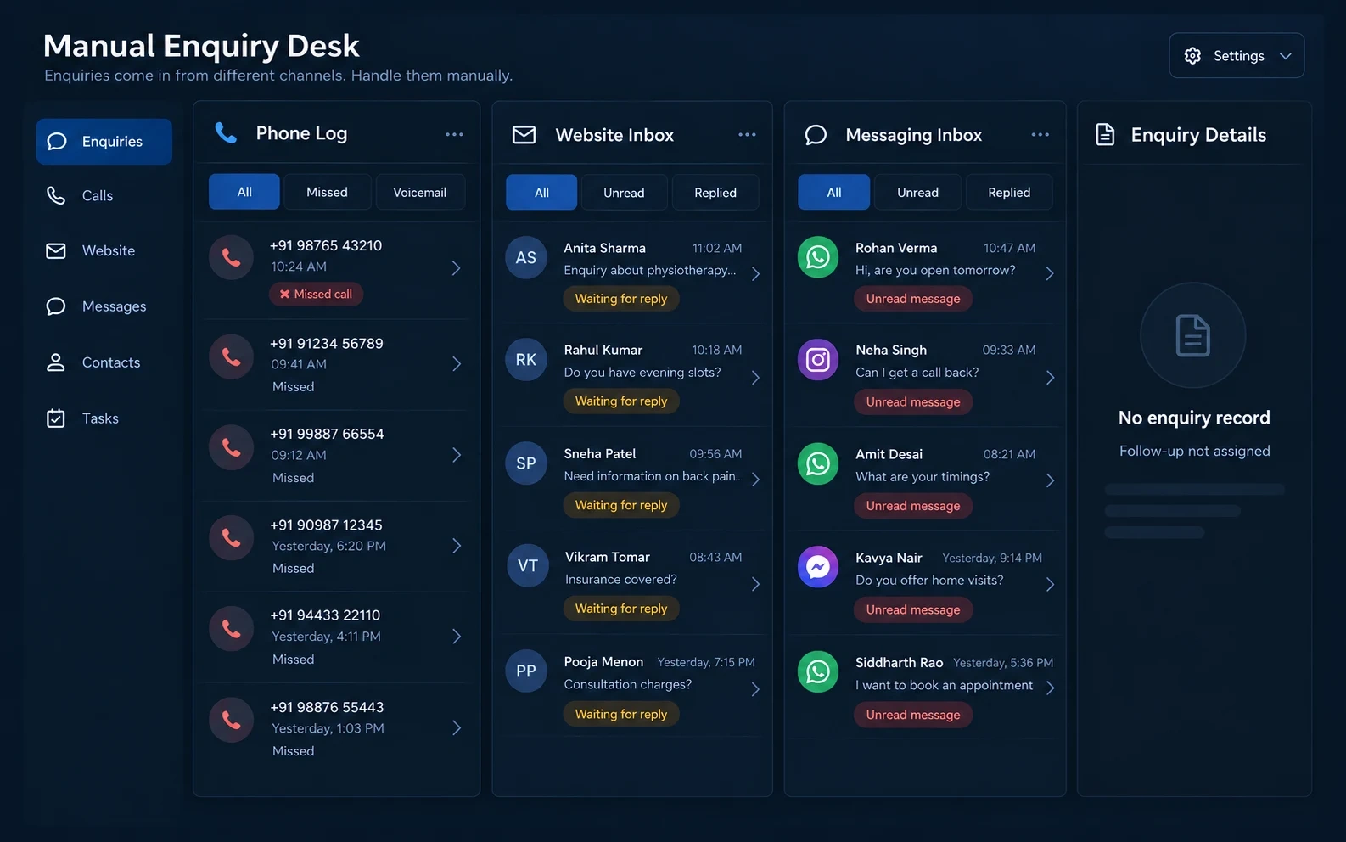Expand the Settings dropdown chevron

point(1286,56)
